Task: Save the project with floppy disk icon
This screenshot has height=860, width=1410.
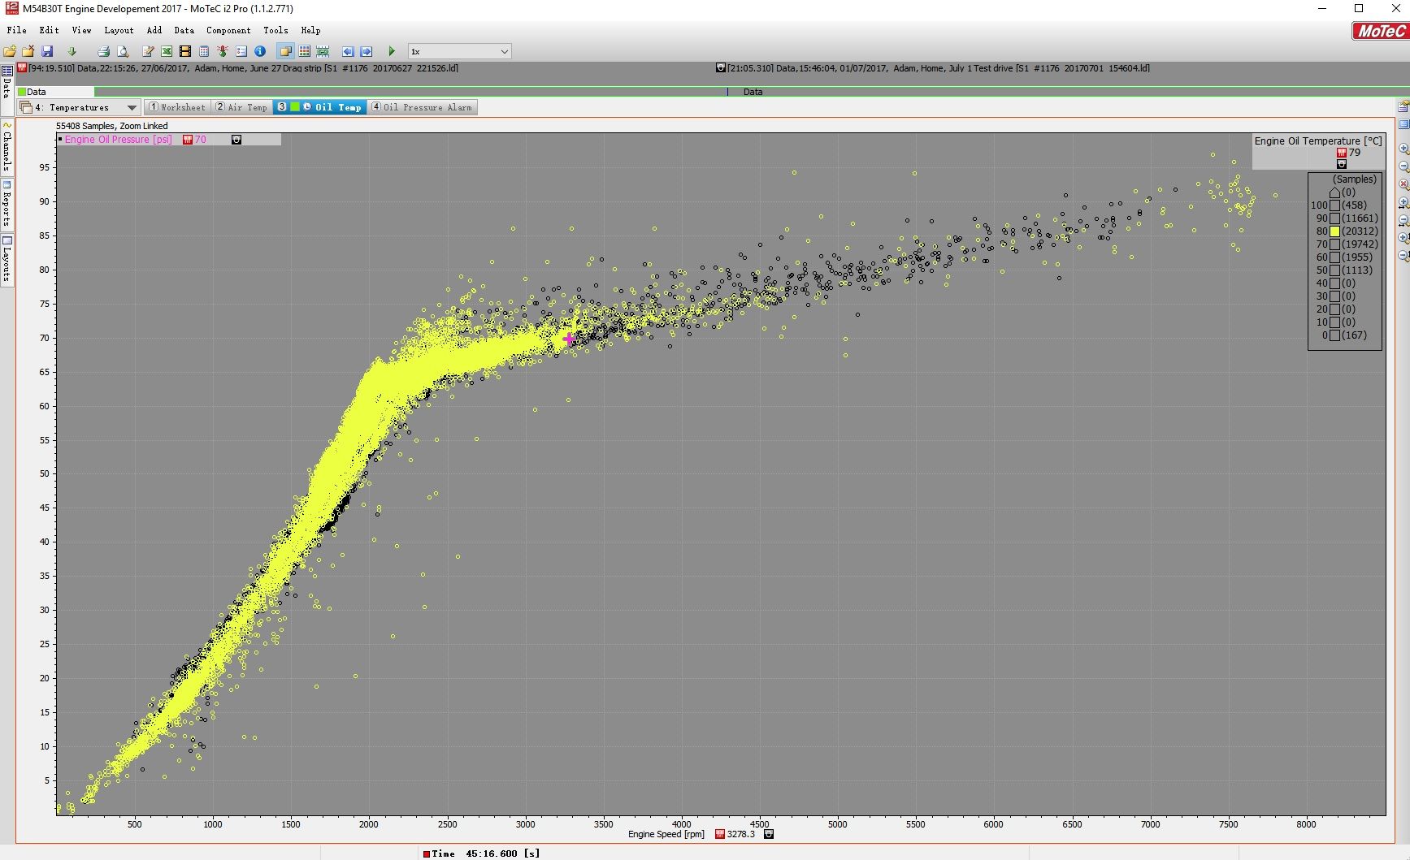Action: coord(47,51)
